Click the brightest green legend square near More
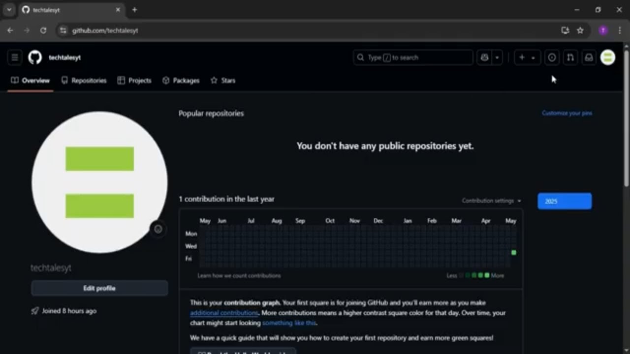The width and height of the screenshot is (630, 354). pos(487,275)
